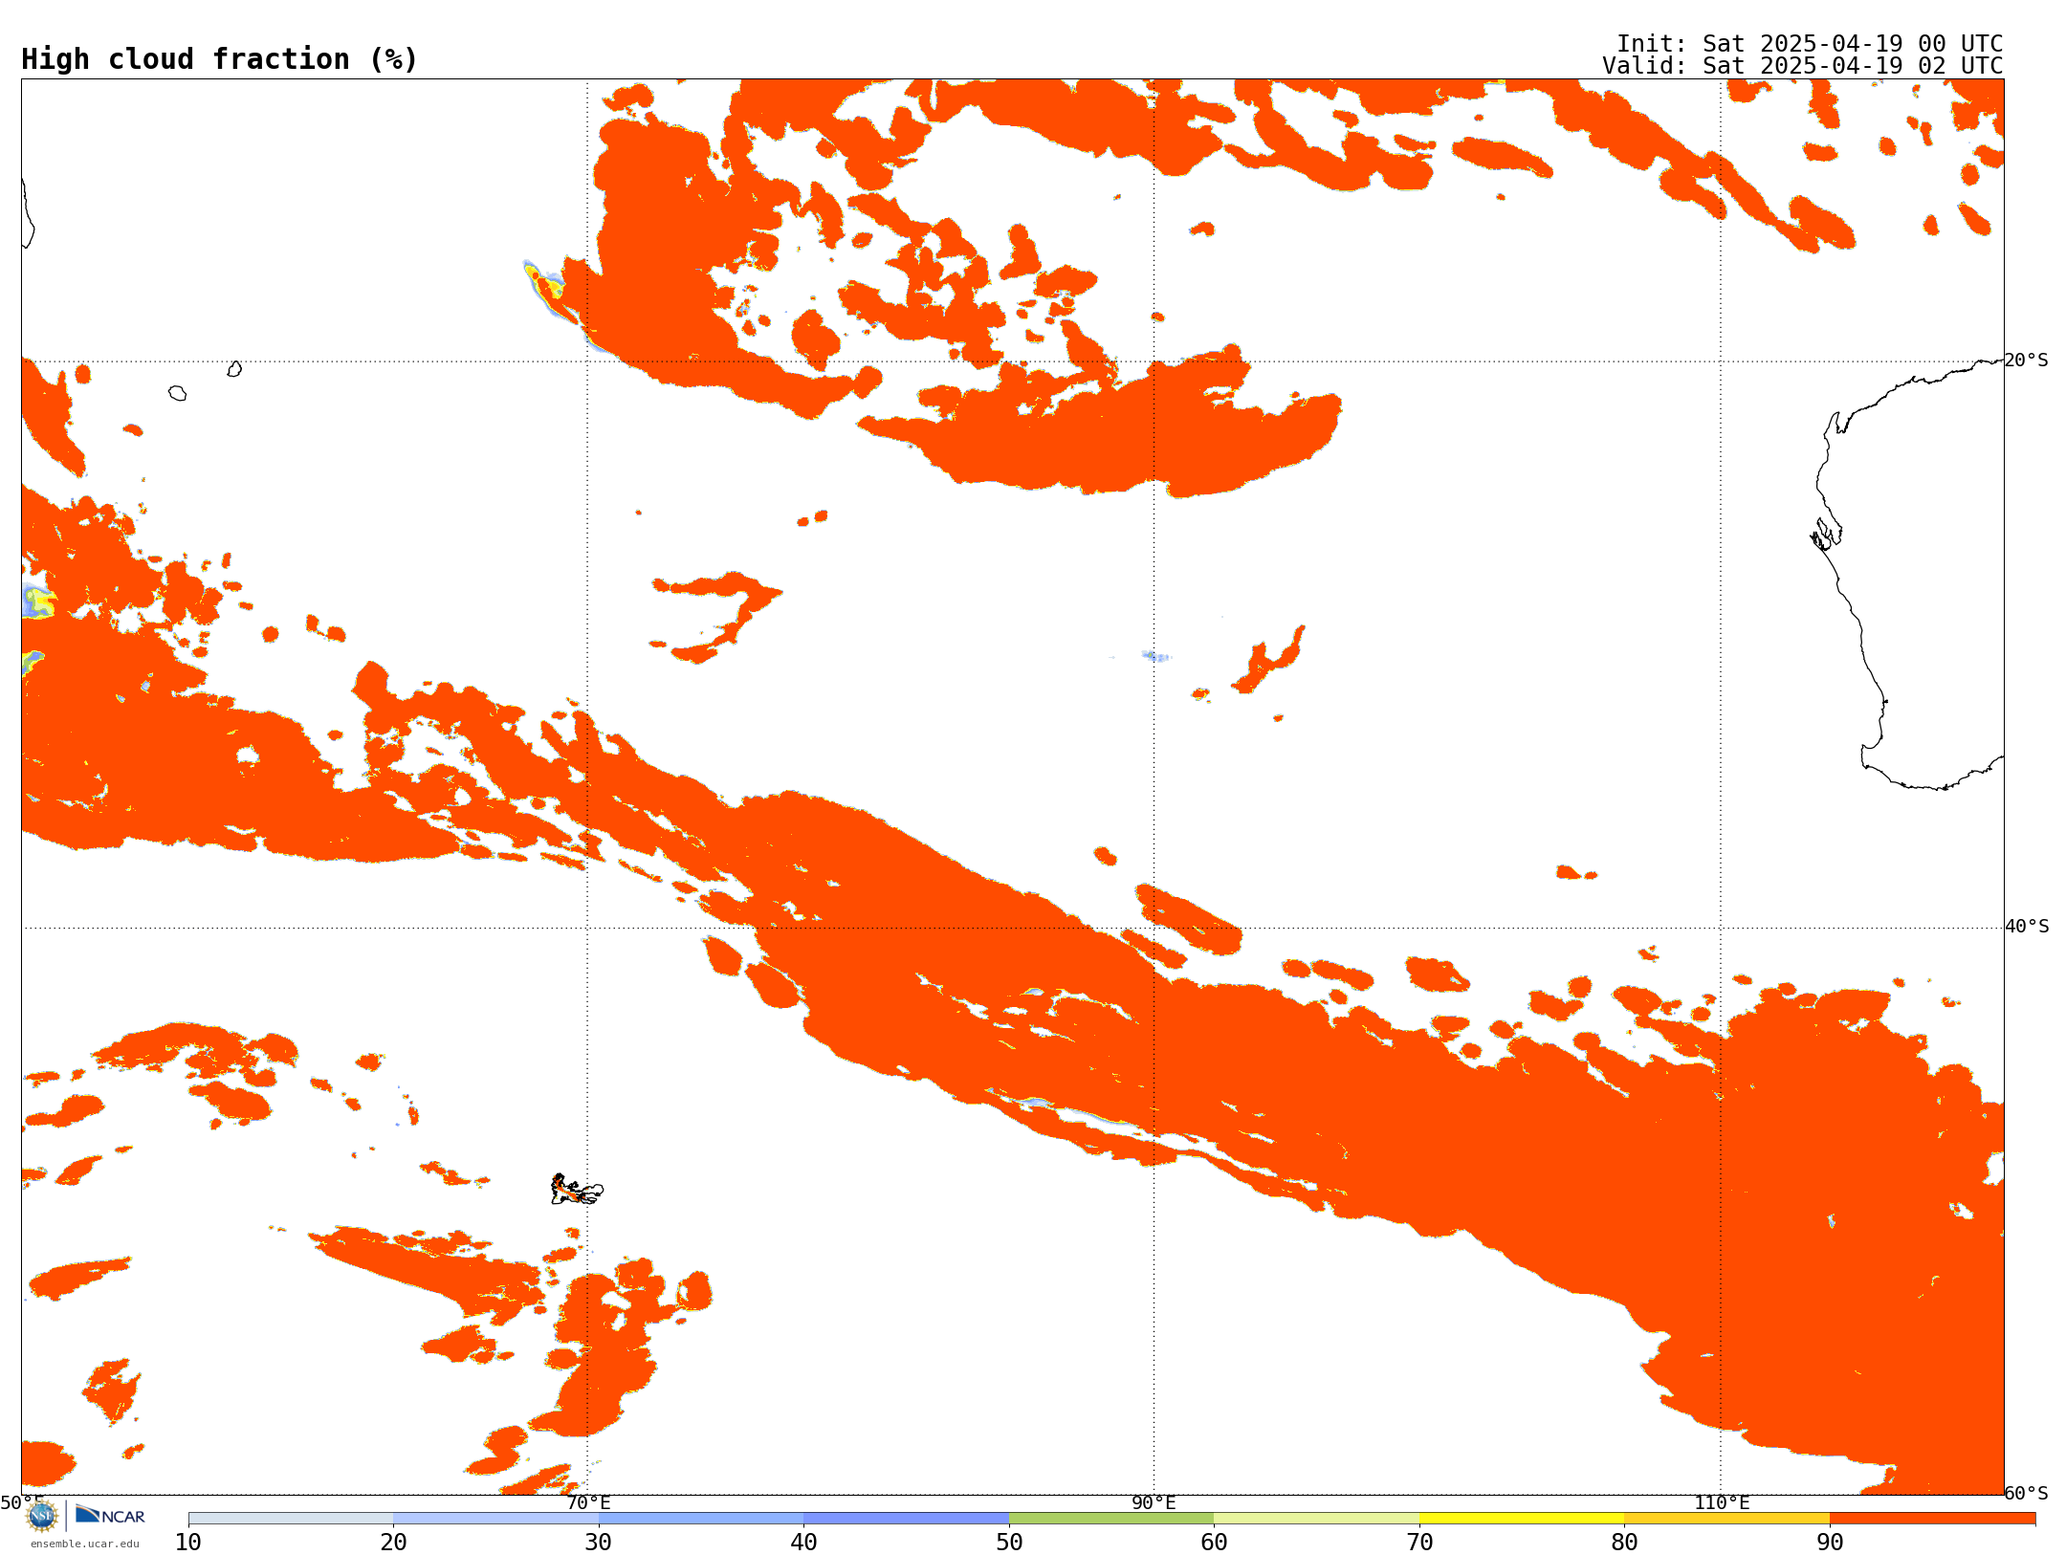The height and width of the screenshot is (1555, 2066).
Task: Click the 110°E longitude label
Action: pyautogui.click(x=1722, y=1502)
